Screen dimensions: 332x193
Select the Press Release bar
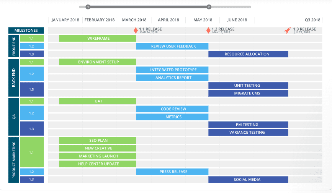172,172
